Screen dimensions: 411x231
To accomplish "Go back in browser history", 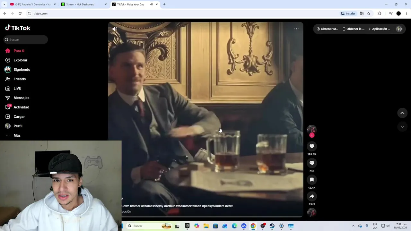I will coord(4,13).
